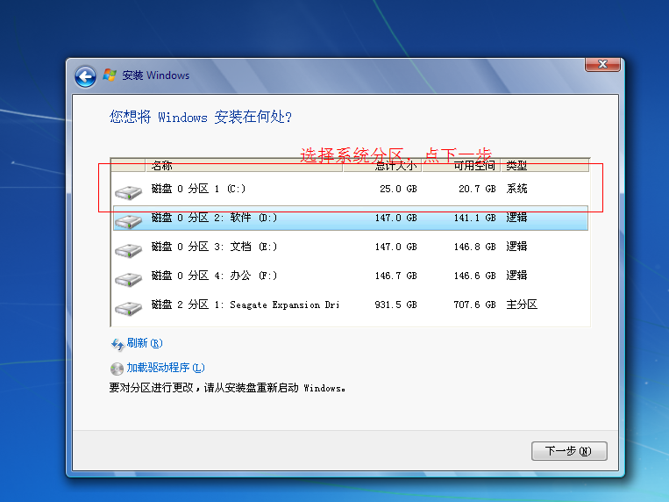Click the blue back arrow button
The width and height of the screenshot is (669, 502).
coord(85,77)
